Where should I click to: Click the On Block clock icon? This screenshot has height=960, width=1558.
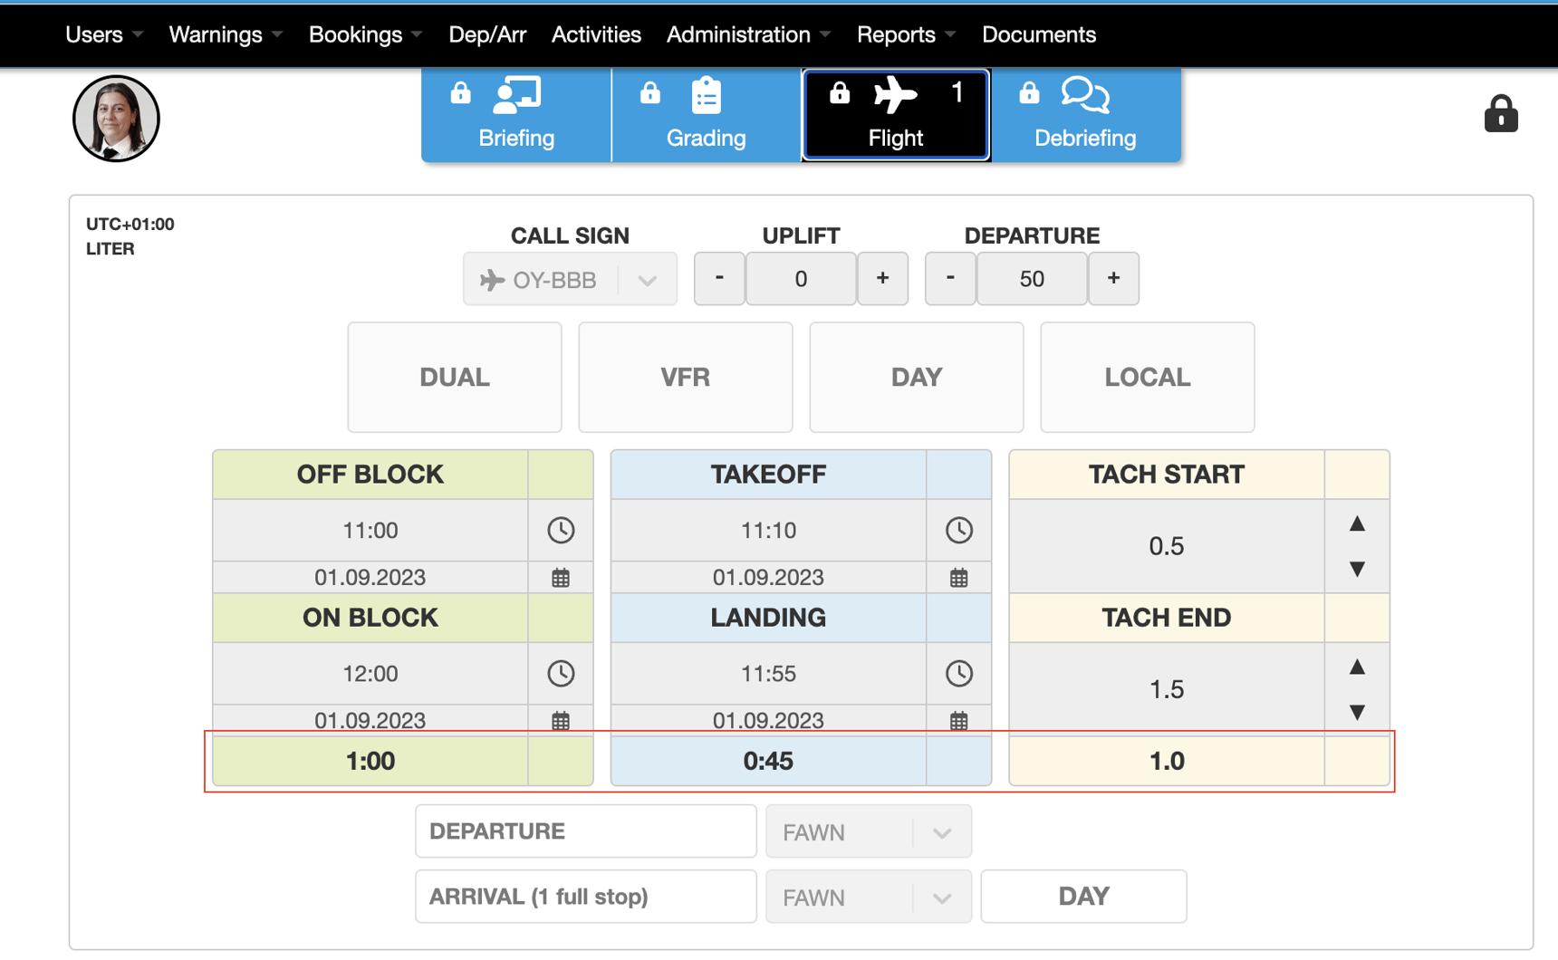click(x=561, y=673)
